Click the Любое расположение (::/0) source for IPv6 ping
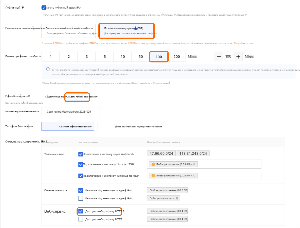 tap(164, 198)
